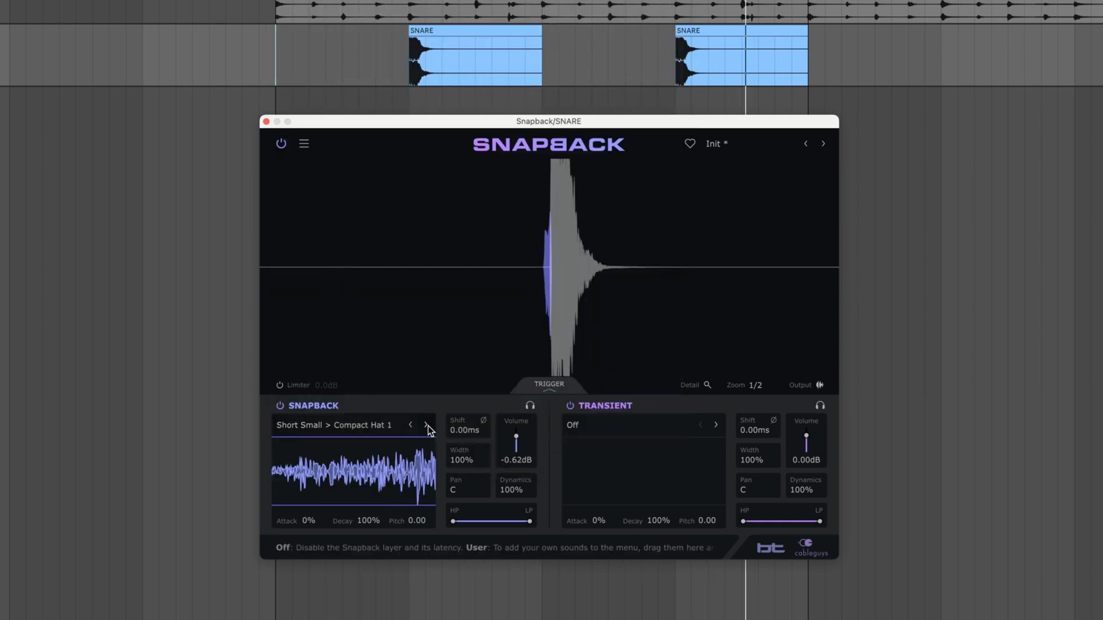1103x620 pixels.
Task: Click the main waveform display in Snapback
Action: pos(549,267)
